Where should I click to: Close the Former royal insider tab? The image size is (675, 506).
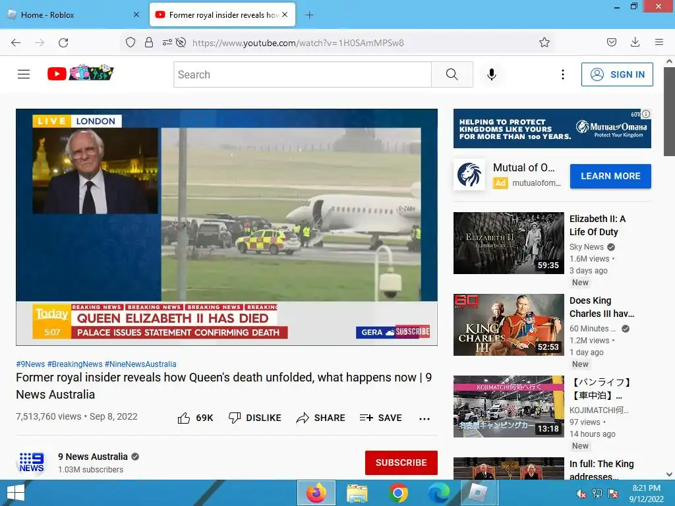pyautogui.click(x=285, y=15)
